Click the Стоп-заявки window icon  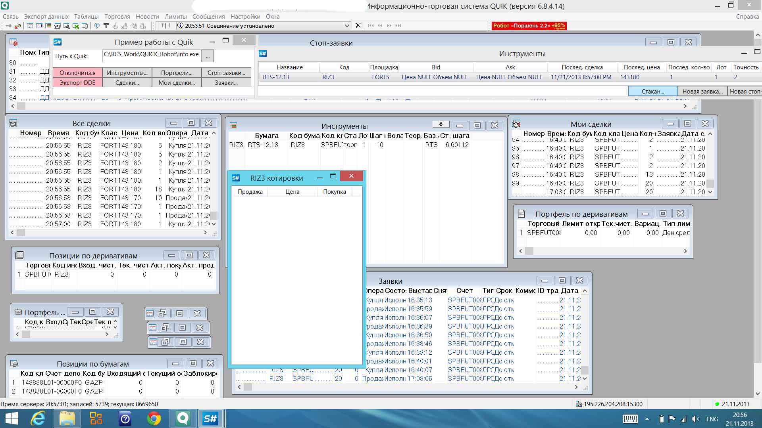pyautogui.click(x=13, y=42)
